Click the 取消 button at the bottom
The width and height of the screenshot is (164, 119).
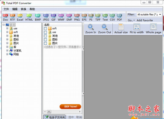tap(79, 117)
